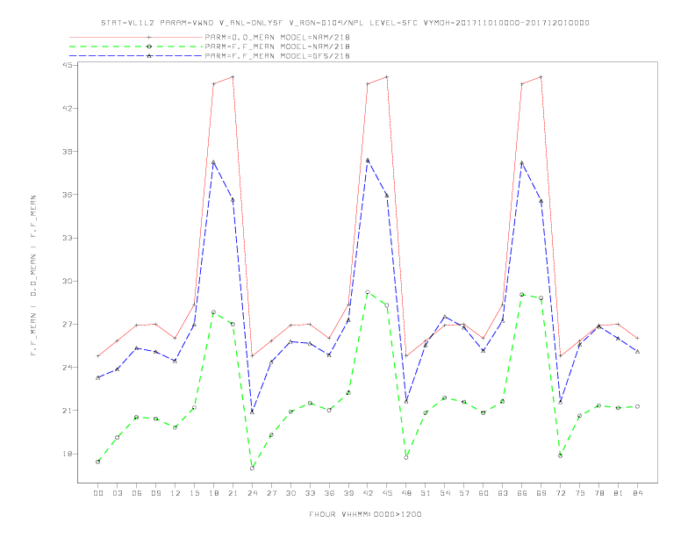This screenshot has width=695, height=537.
Task: Click x-axis forecast hour label 06
Action: (x=137, y=493)
